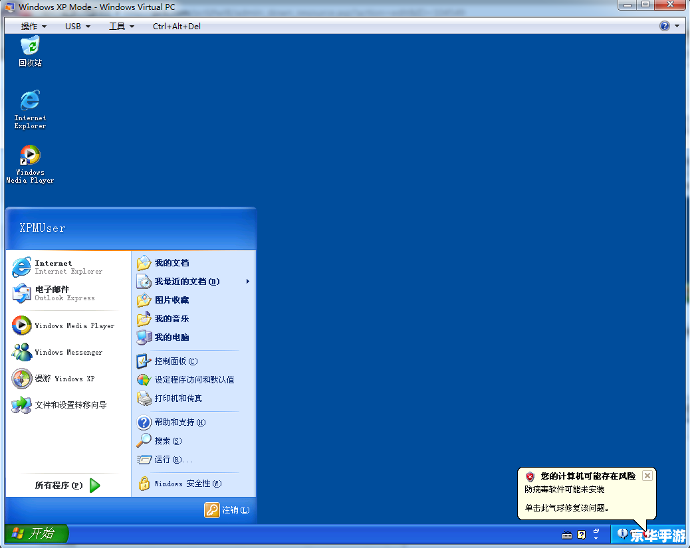Click the Windows 安全性 lock icon
This screenshot has height=548, width=690.
point(144,484)
